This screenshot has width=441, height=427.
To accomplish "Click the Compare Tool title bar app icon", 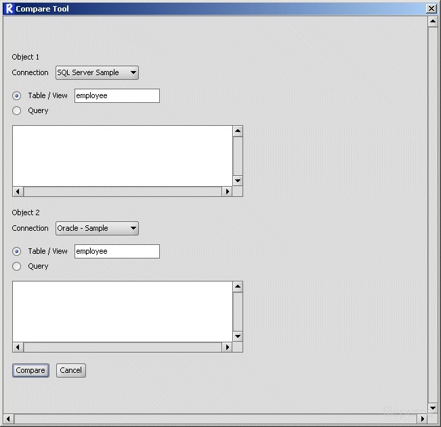I will coord(9,9).
